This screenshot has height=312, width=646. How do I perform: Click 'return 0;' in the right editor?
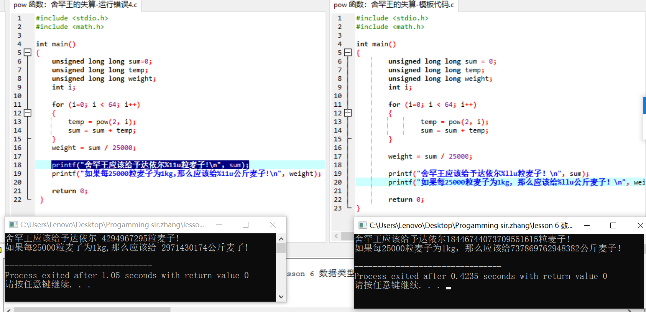pyautogui.click(x=406, y=200)
